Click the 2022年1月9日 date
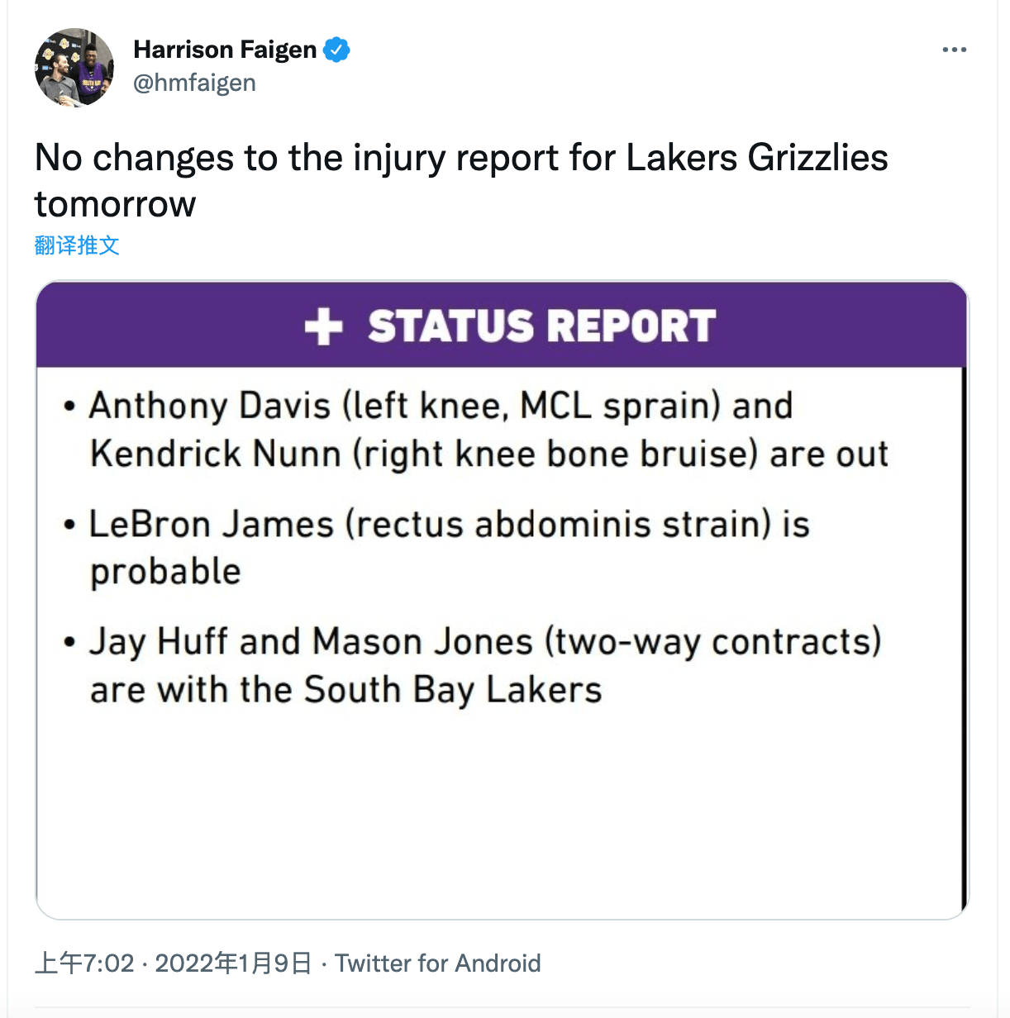 (234, 963)
